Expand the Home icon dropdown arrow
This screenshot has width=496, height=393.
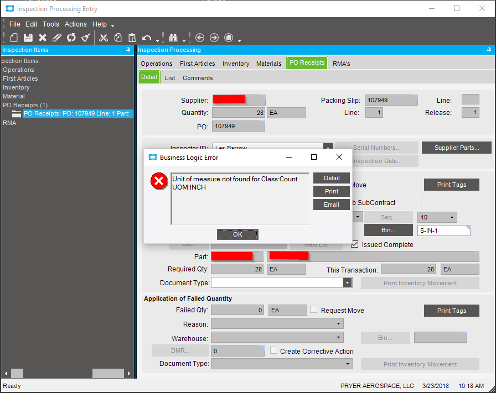[240, 41]
